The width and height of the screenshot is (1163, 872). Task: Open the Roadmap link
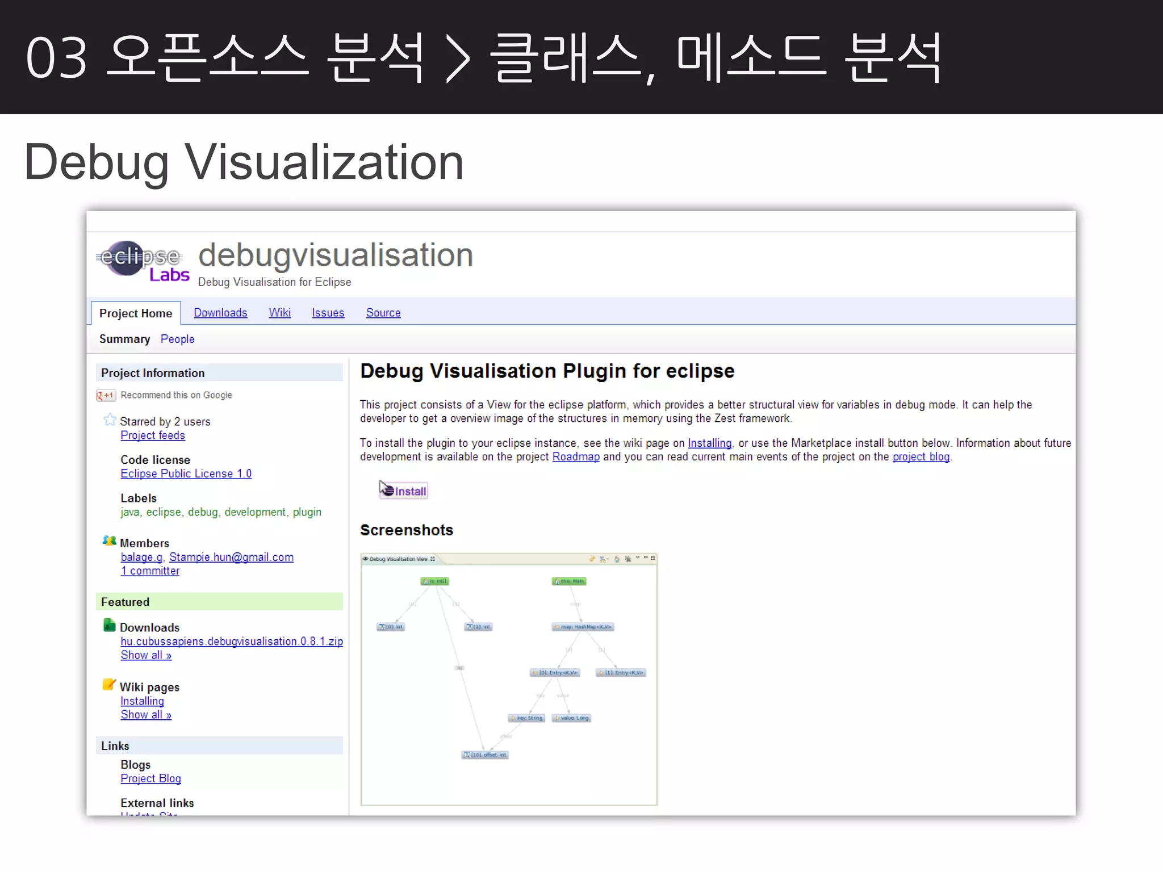tap(576, 456)
